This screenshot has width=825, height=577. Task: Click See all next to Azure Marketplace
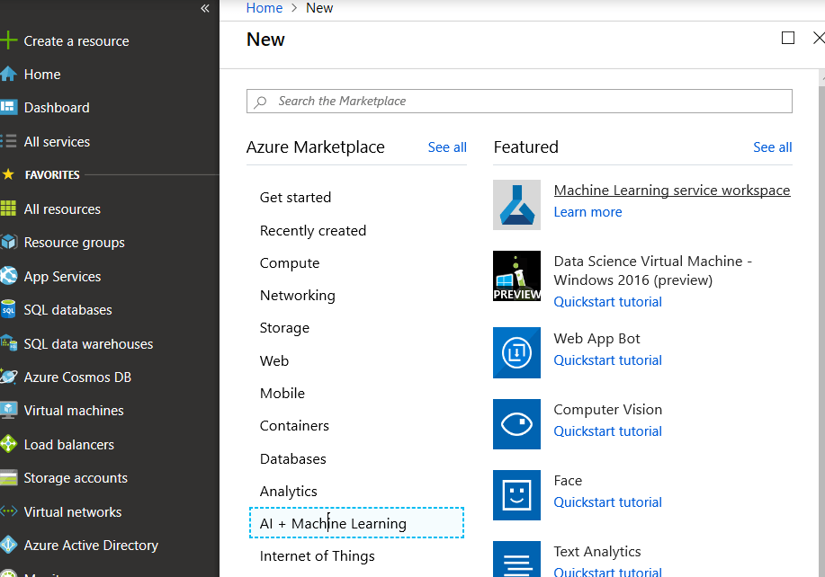[x=446, y=146]
